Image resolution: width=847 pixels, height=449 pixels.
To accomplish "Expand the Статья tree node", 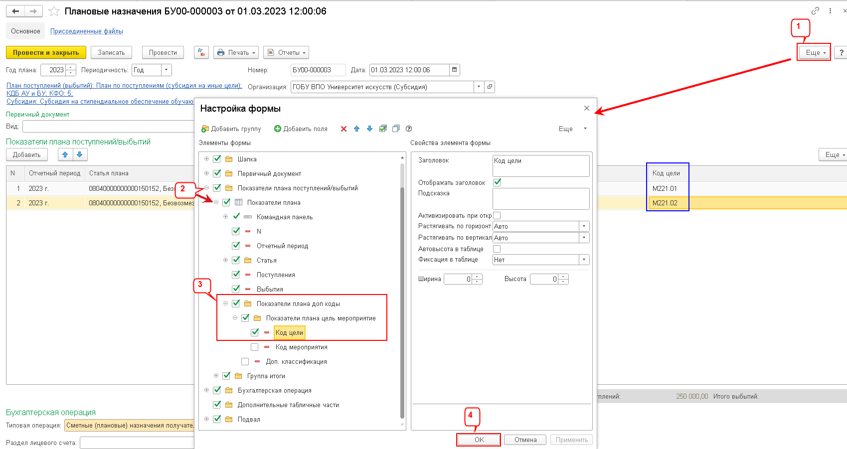I will (x=225, y=260).
